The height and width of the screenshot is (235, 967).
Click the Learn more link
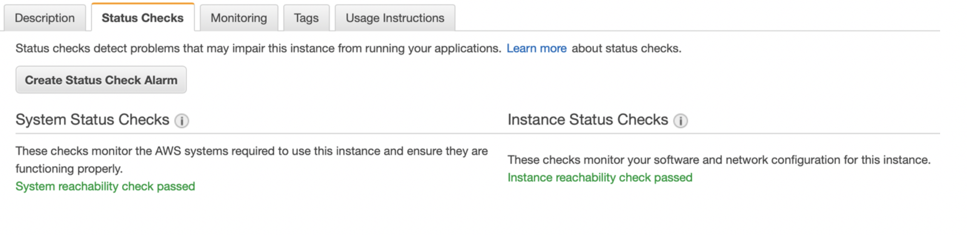click(536, 48)
